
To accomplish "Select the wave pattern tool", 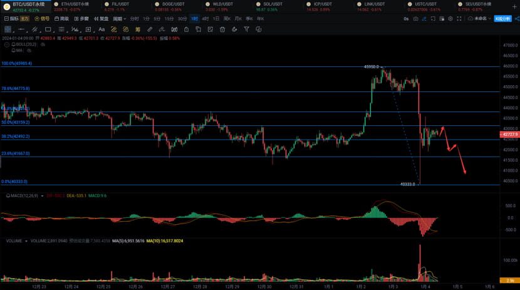I will click(x=75, y=29).
